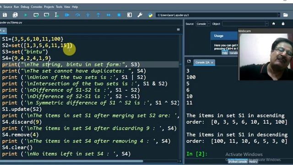The image size is (293, 165).
Task: Open the Source menu
Action: 8,7
